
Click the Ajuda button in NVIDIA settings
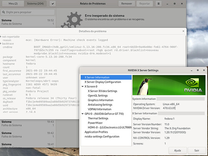point(178,151)
